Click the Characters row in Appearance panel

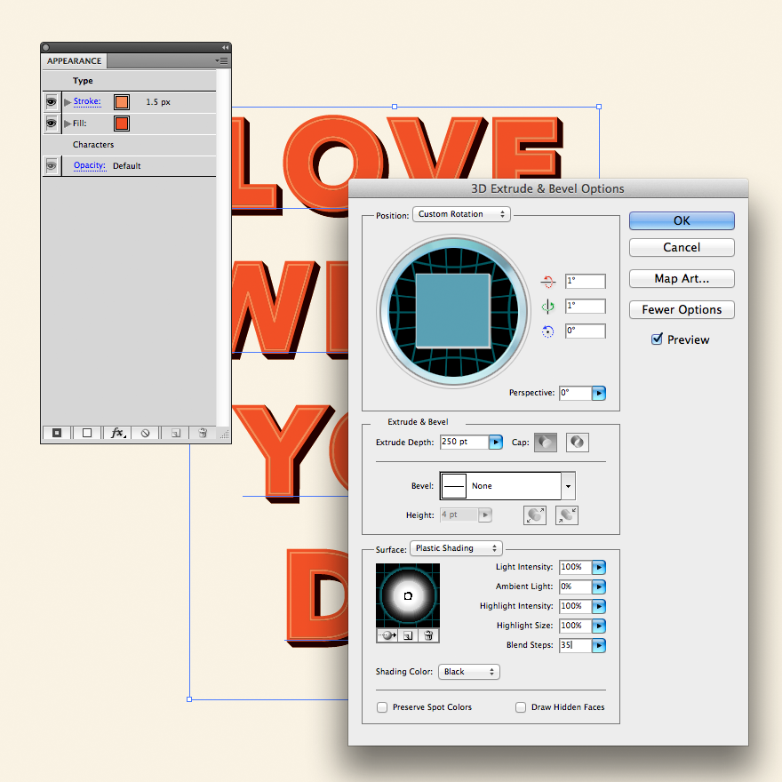129,145
